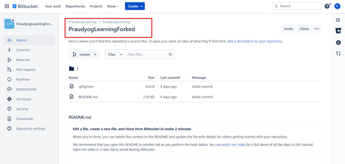The image size is (345, 164).
Task: Open the more actions ellipsis button
Action: tap(316, 29)
